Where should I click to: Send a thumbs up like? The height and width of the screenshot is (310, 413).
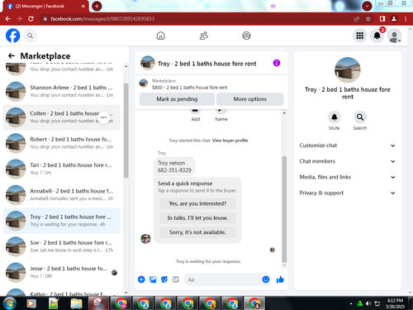coord(280,279)
